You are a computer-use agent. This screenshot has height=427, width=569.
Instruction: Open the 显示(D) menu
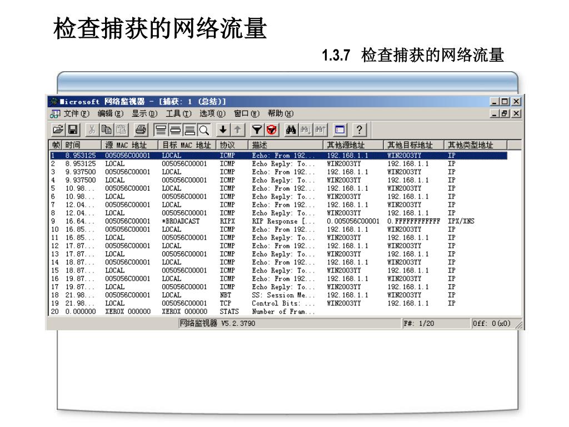[x=144, y=113]
